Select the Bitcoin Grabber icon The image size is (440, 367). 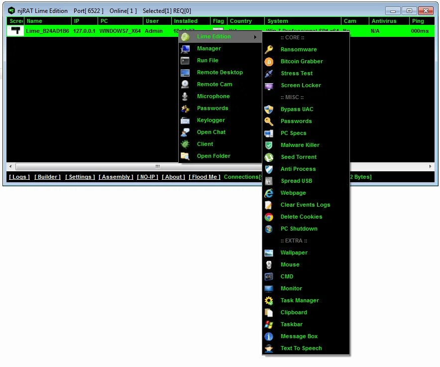(269, 61)
